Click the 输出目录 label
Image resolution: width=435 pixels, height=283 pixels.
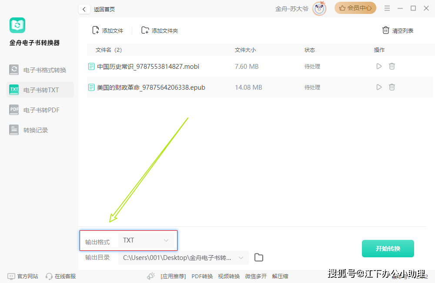97,257
